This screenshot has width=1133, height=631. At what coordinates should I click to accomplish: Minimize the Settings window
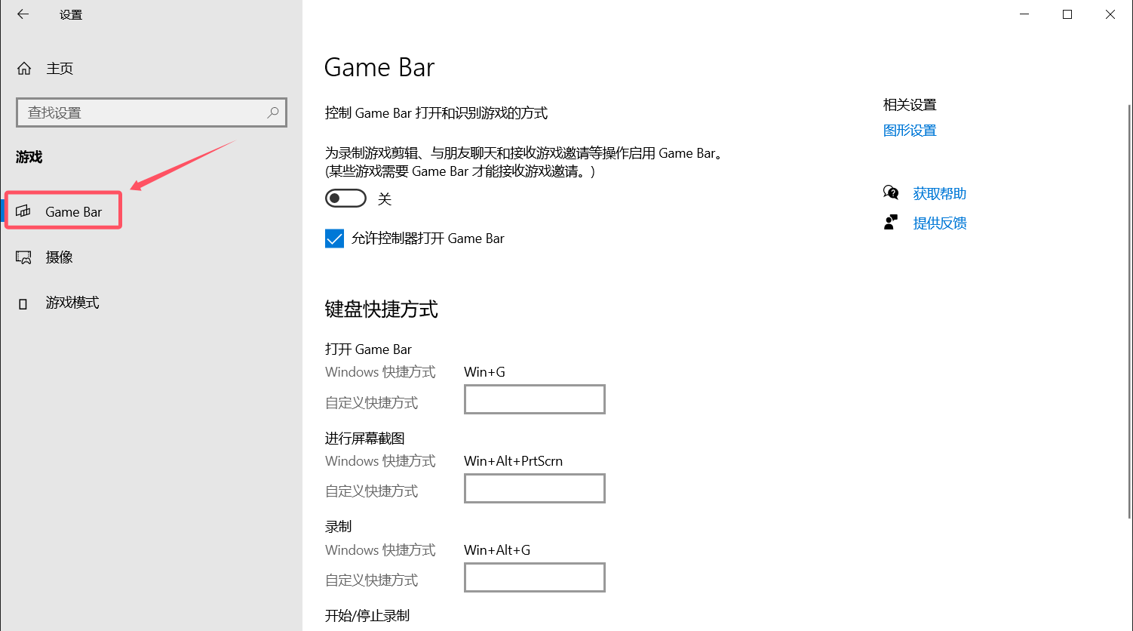tap(1024, 14)
